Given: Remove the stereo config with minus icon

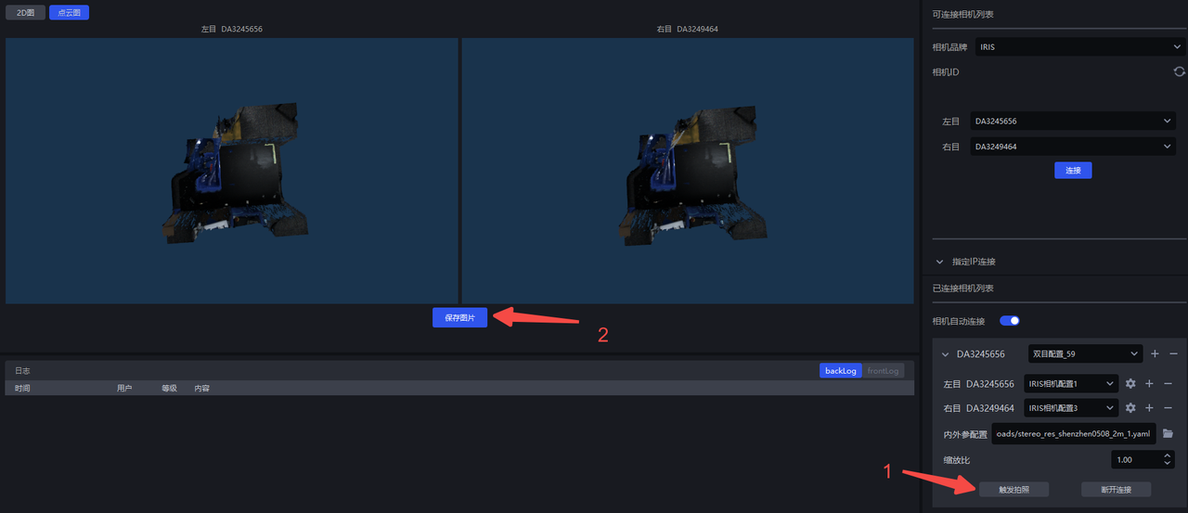Looking at the screenshot, I should 1173,353.
